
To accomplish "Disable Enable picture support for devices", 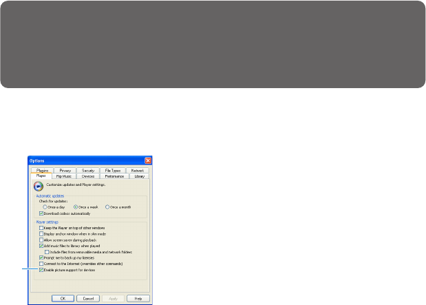I will (x=41, y=269).
